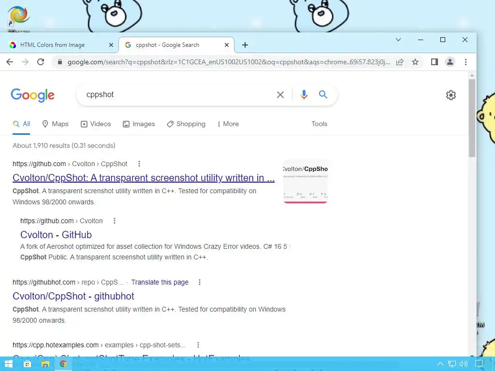Viewport: 495px width, 371px height.
Task: Select the All results tab
Action: click(x=21, y=124)
